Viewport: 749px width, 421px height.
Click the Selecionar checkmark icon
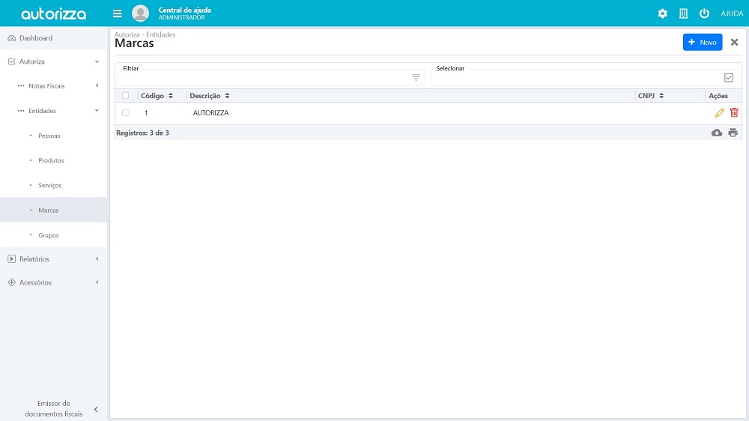point(729,77)
